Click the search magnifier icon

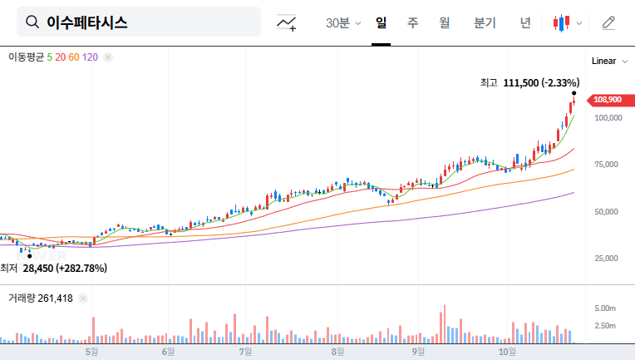tap(33, 22)
